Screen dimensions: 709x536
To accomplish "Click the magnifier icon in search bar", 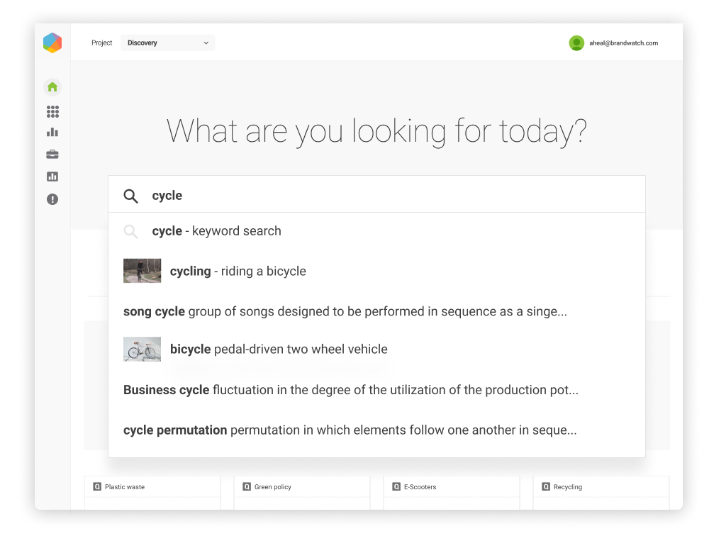I will point(130,196).
